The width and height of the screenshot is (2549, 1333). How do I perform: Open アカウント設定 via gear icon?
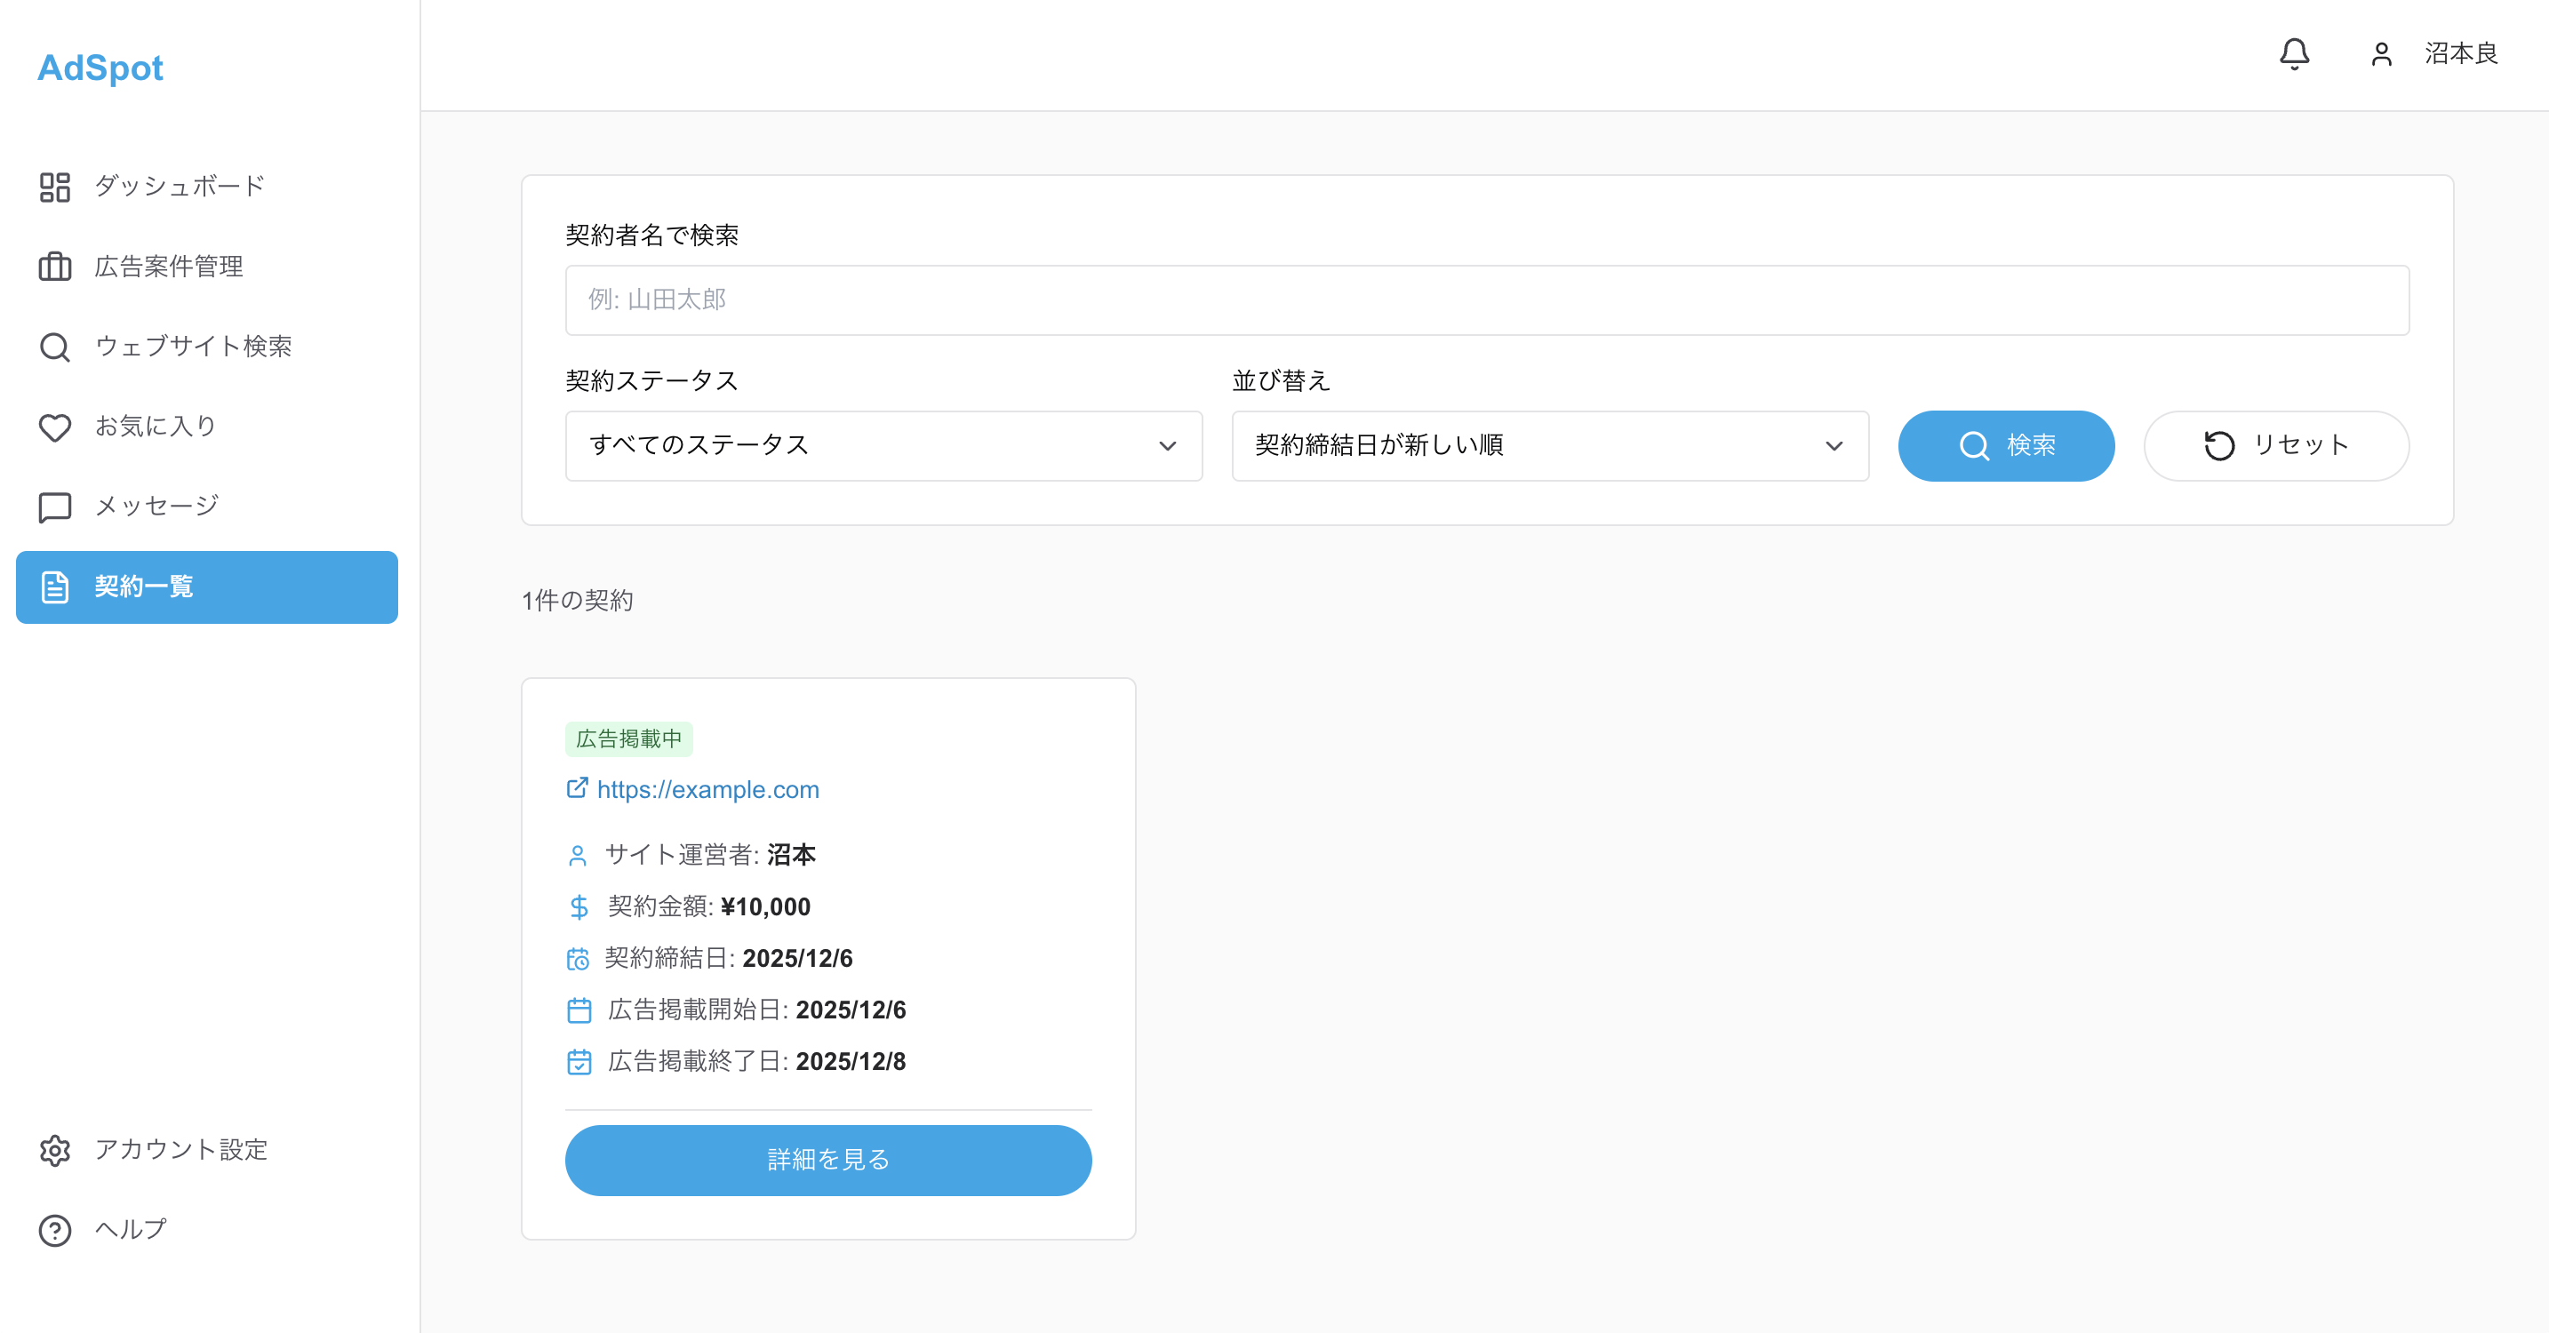pos(54,1150)
